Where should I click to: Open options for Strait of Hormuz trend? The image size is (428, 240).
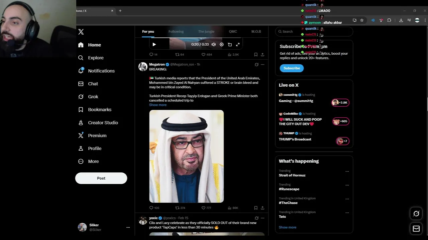tap(347, 171)
